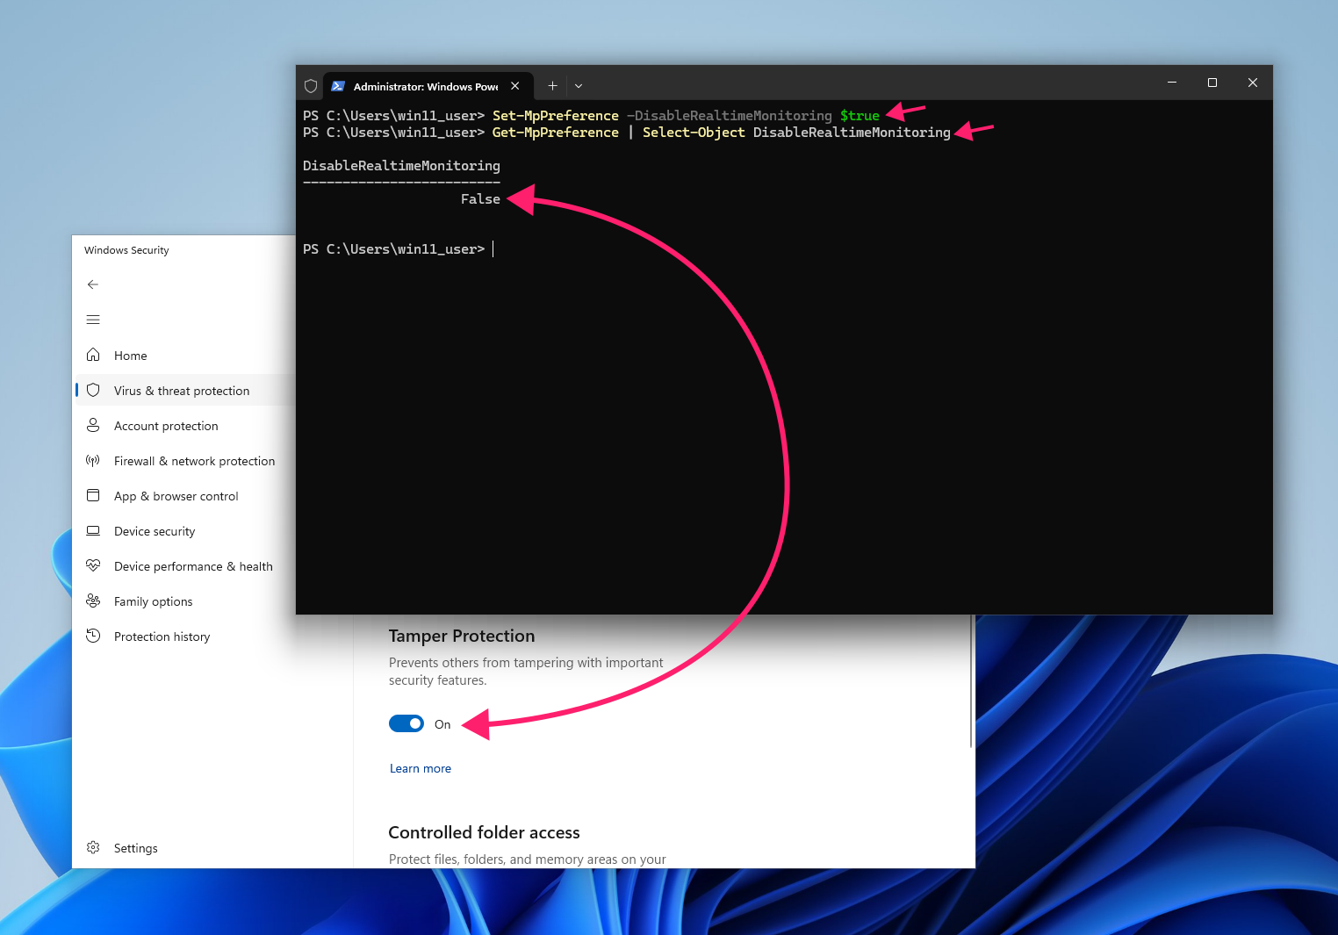The height and width of the screenshot is (935, 1338).
Task: Select the Administrator: Windows PowerShell tab
Action: (x=426, y=87)
